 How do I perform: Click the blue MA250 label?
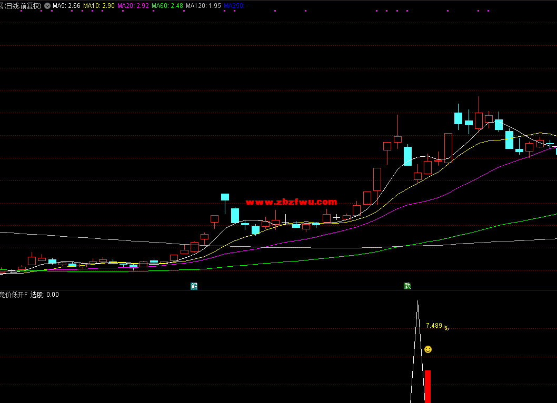click(x=236, y=6)
